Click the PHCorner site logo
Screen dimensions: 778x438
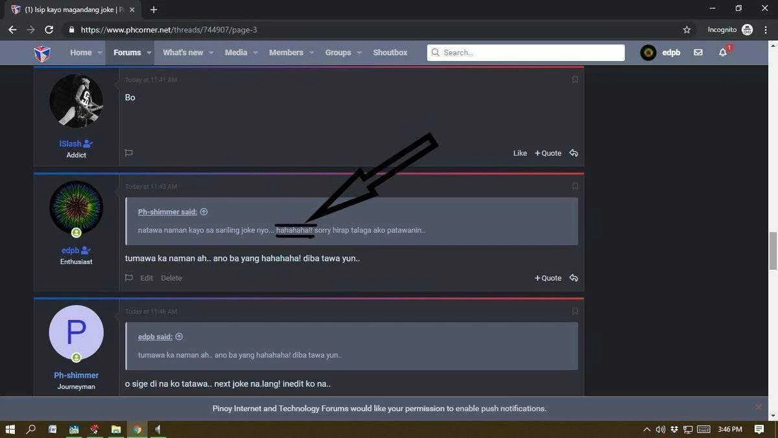point(42,53)
